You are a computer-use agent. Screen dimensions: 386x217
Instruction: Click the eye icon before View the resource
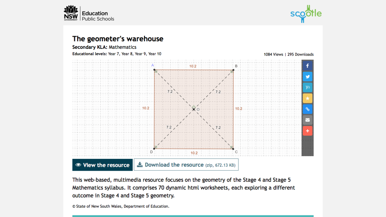(x=78, y=165)
